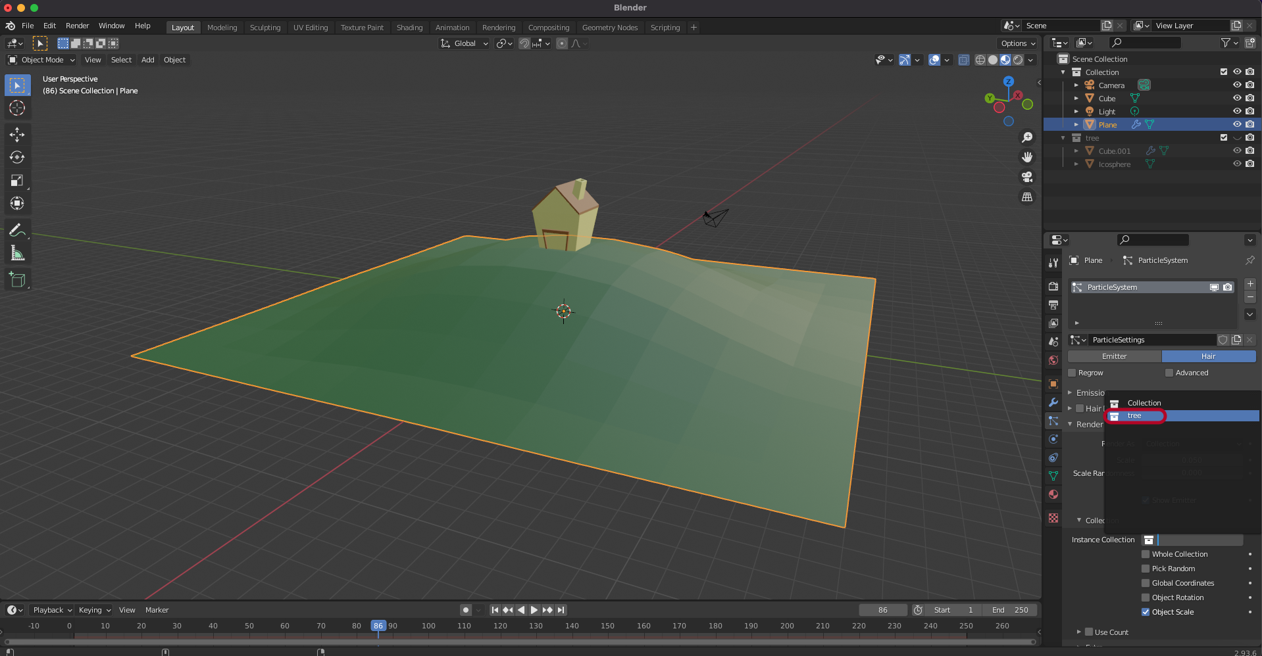Select the Move tool

coord(17,135)
